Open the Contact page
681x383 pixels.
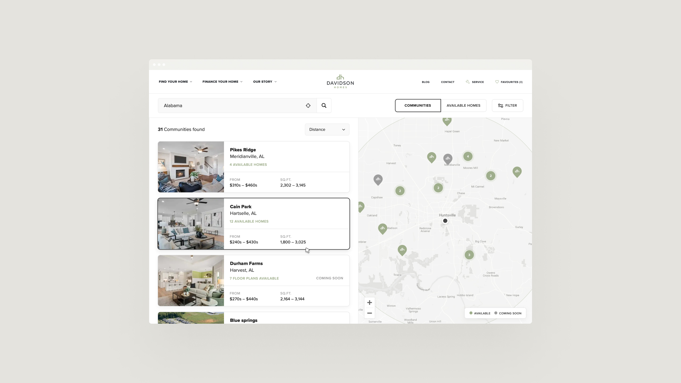[447, 82]
